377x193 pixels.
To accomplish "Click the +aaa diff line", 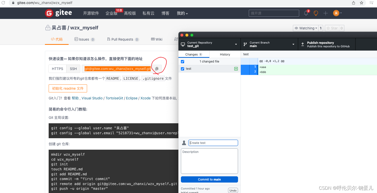I will tap(309, 67).
